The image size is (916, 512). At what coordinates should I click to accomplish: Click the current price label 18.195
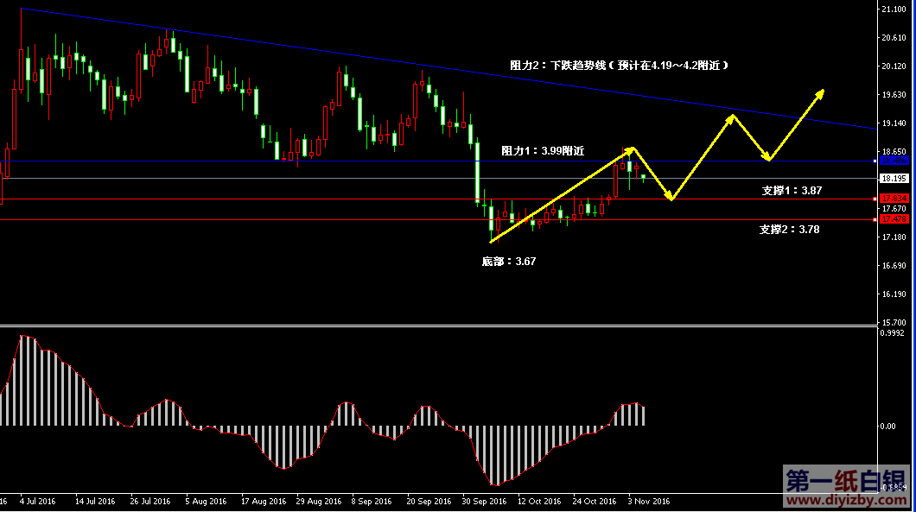pos(894,179)
